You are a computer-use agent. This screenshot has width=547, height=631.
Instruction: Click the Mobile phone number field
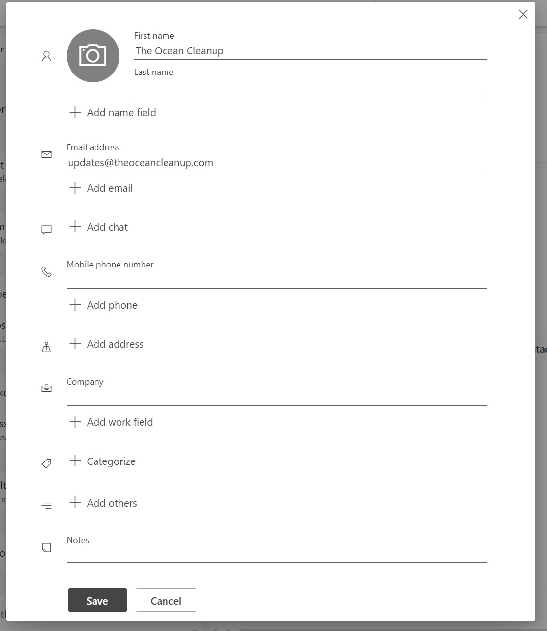point(276,280)
